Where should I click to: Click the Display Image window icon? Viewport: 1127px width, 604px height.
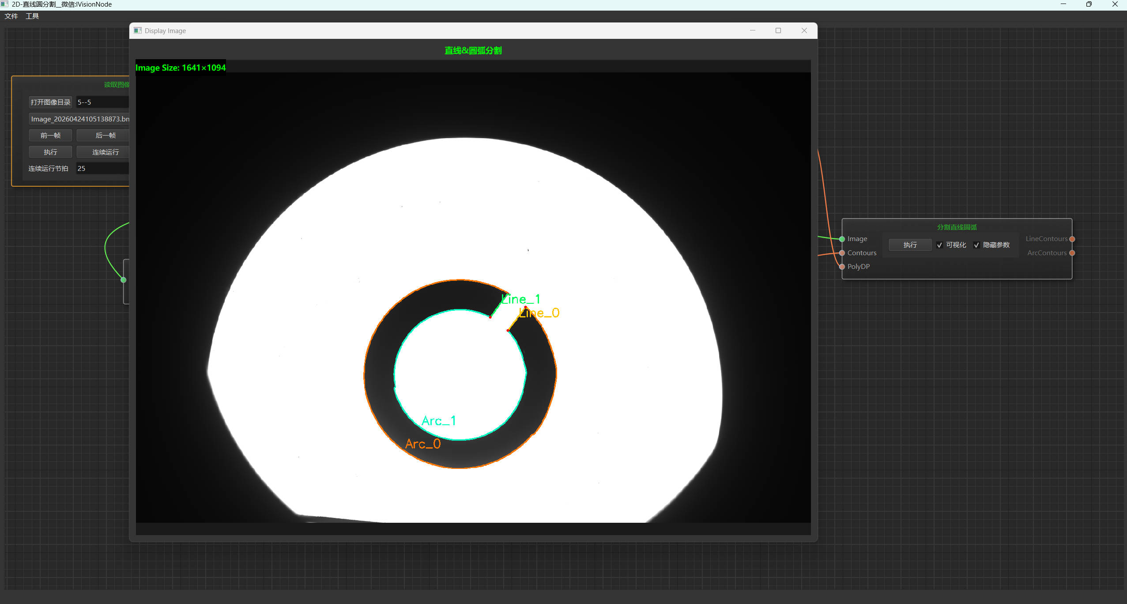138,30
